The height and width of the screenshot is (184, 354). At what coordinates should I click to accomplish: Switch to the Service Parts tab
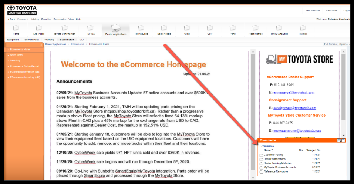[31, 40]
